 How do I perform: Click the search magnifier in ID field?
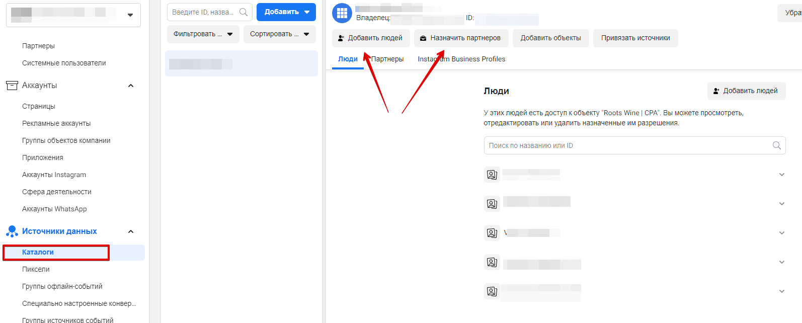(244, 12)
